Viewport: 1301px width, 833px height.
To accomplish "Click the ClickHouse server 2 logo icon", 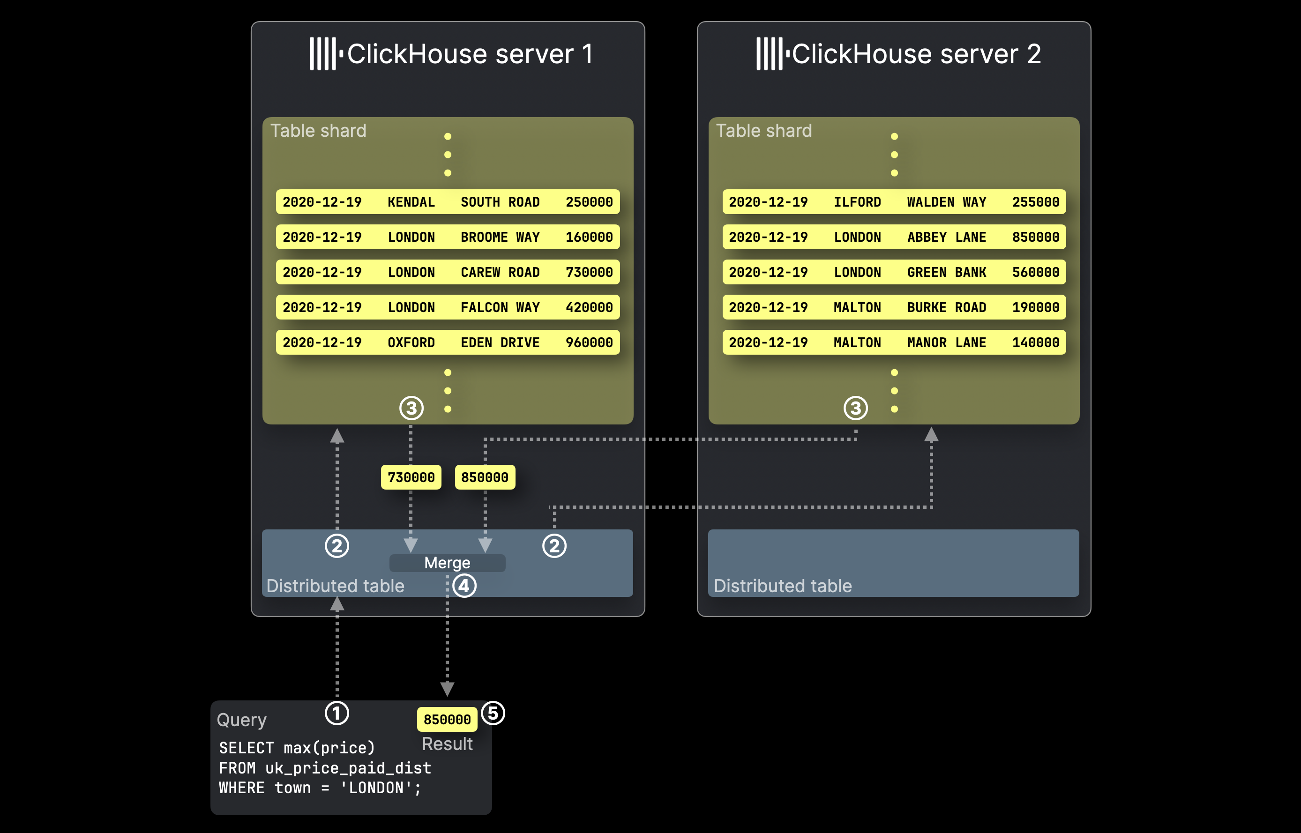I will pos(772,53).
